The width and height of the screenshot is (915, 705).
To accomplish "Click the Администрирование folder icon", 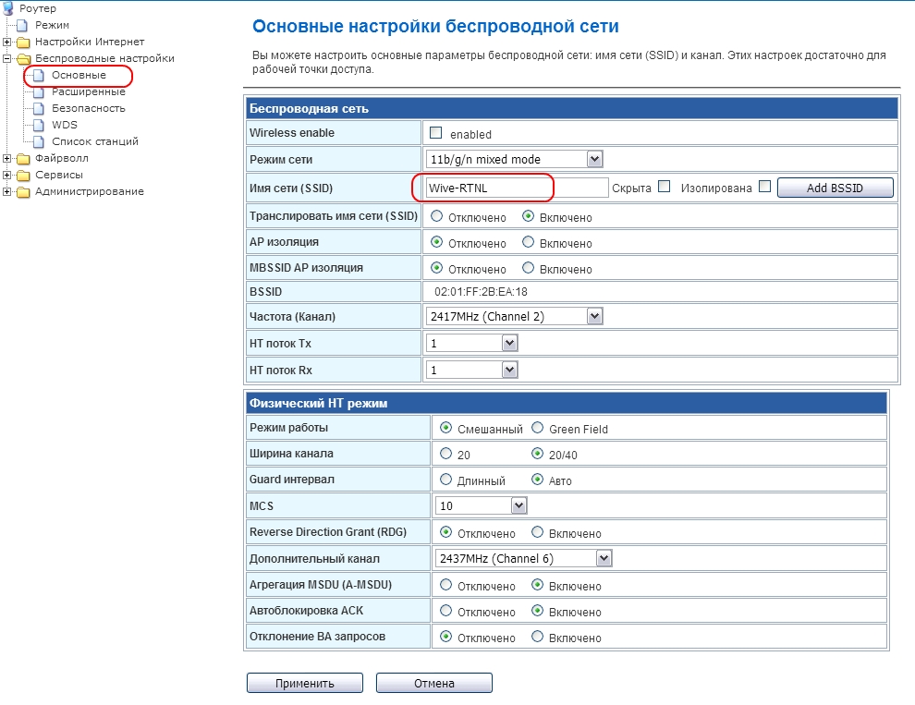I will [23, 192].
